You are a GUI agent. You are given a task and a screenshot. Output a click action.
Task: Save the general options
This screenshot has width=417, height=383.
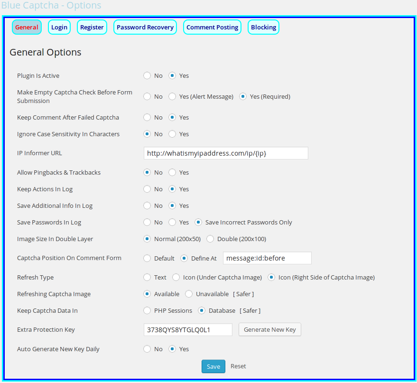tap(213, 366)
